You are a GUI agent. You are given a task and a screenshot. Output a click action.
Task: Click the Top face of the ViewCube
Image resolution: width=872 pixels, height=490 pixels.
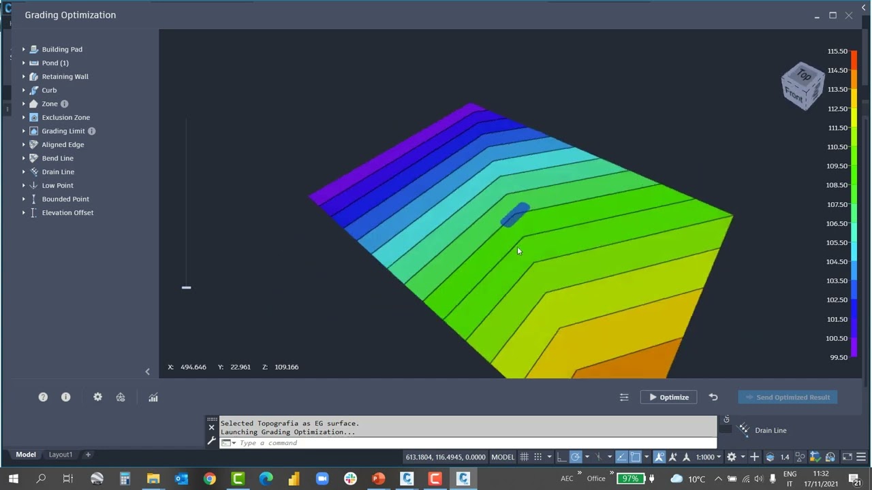(x=805, y=74)
